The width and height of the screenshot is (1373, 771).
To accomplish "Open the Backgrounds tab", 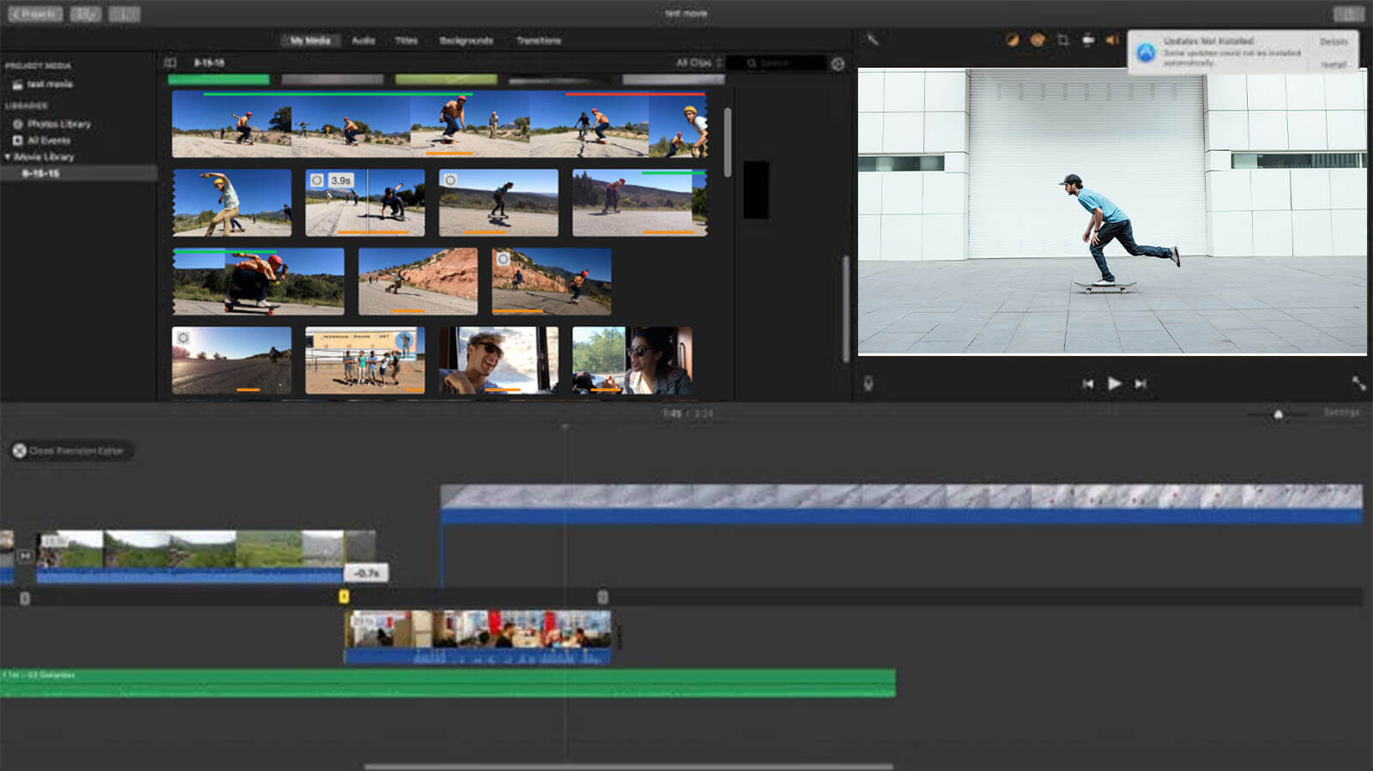I will [466, 40].
